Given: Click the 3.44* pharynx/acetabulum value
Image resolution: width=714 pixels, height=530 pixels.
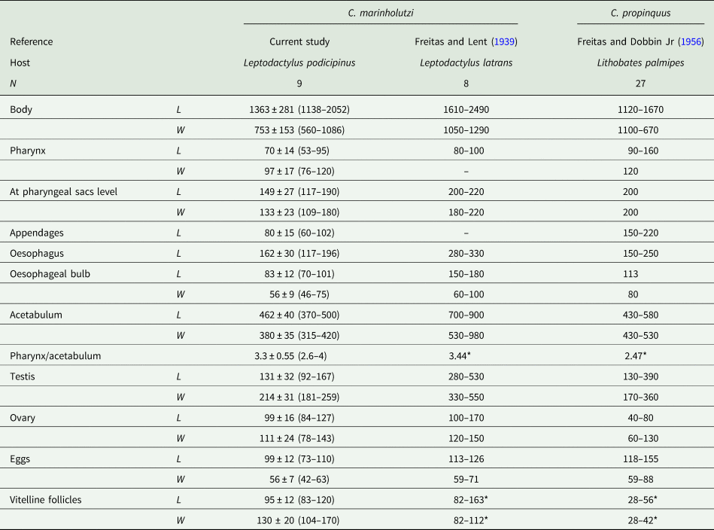Looking at the screenshot, I should (466, 354).
